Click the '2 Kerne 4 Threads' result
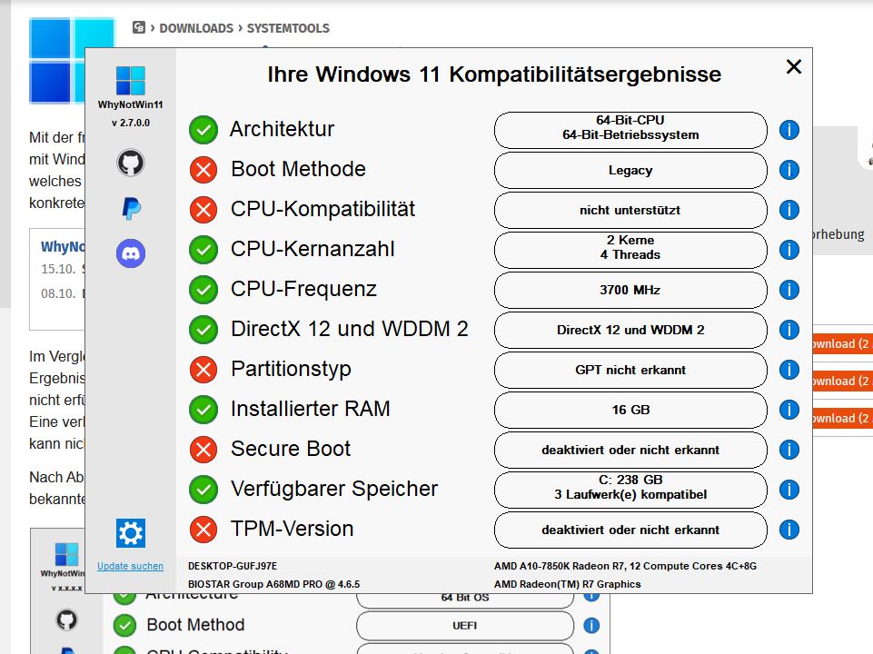The image size is (873, 654). [630, 250]
